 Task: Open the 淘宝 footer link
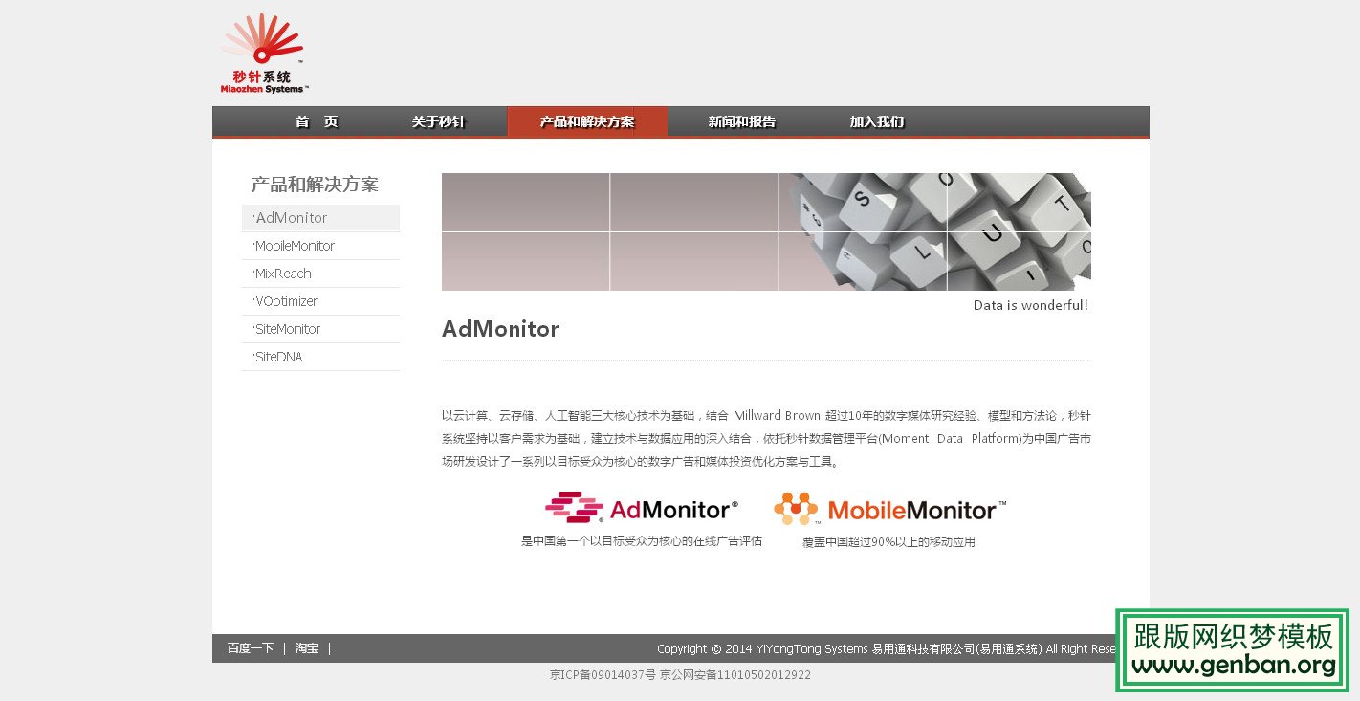[x=306, y=648]
